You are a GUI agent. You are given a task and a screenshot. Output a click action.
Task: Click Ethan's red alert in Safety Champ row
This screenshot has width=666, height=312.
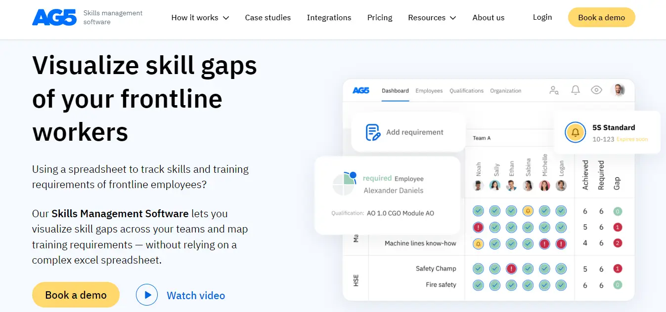511,269
